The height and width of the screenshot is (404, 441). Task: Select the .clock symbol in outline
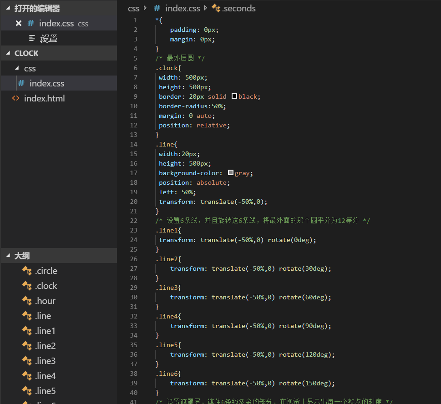[x=45, y=285]
